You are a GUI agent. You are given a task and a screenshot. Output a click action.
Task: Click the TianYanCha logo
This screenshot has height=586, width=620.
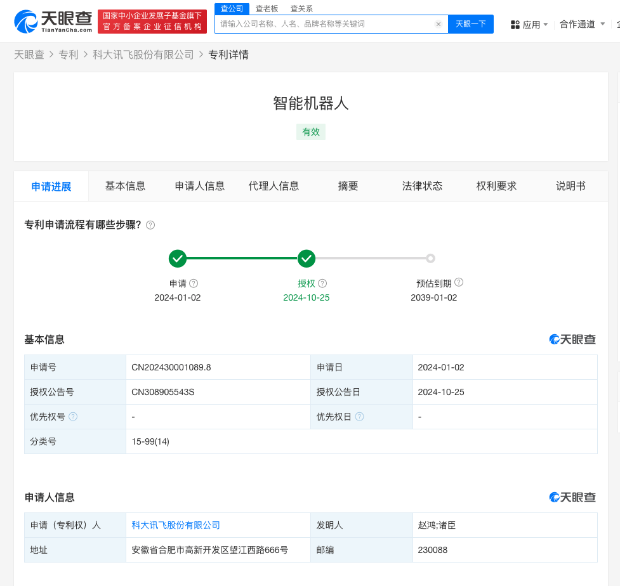click(x=53, y=22)
